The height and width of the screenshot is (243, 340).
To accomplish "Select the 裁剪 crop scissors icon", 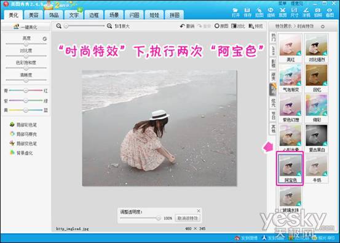I will click(x=283, y=12).
